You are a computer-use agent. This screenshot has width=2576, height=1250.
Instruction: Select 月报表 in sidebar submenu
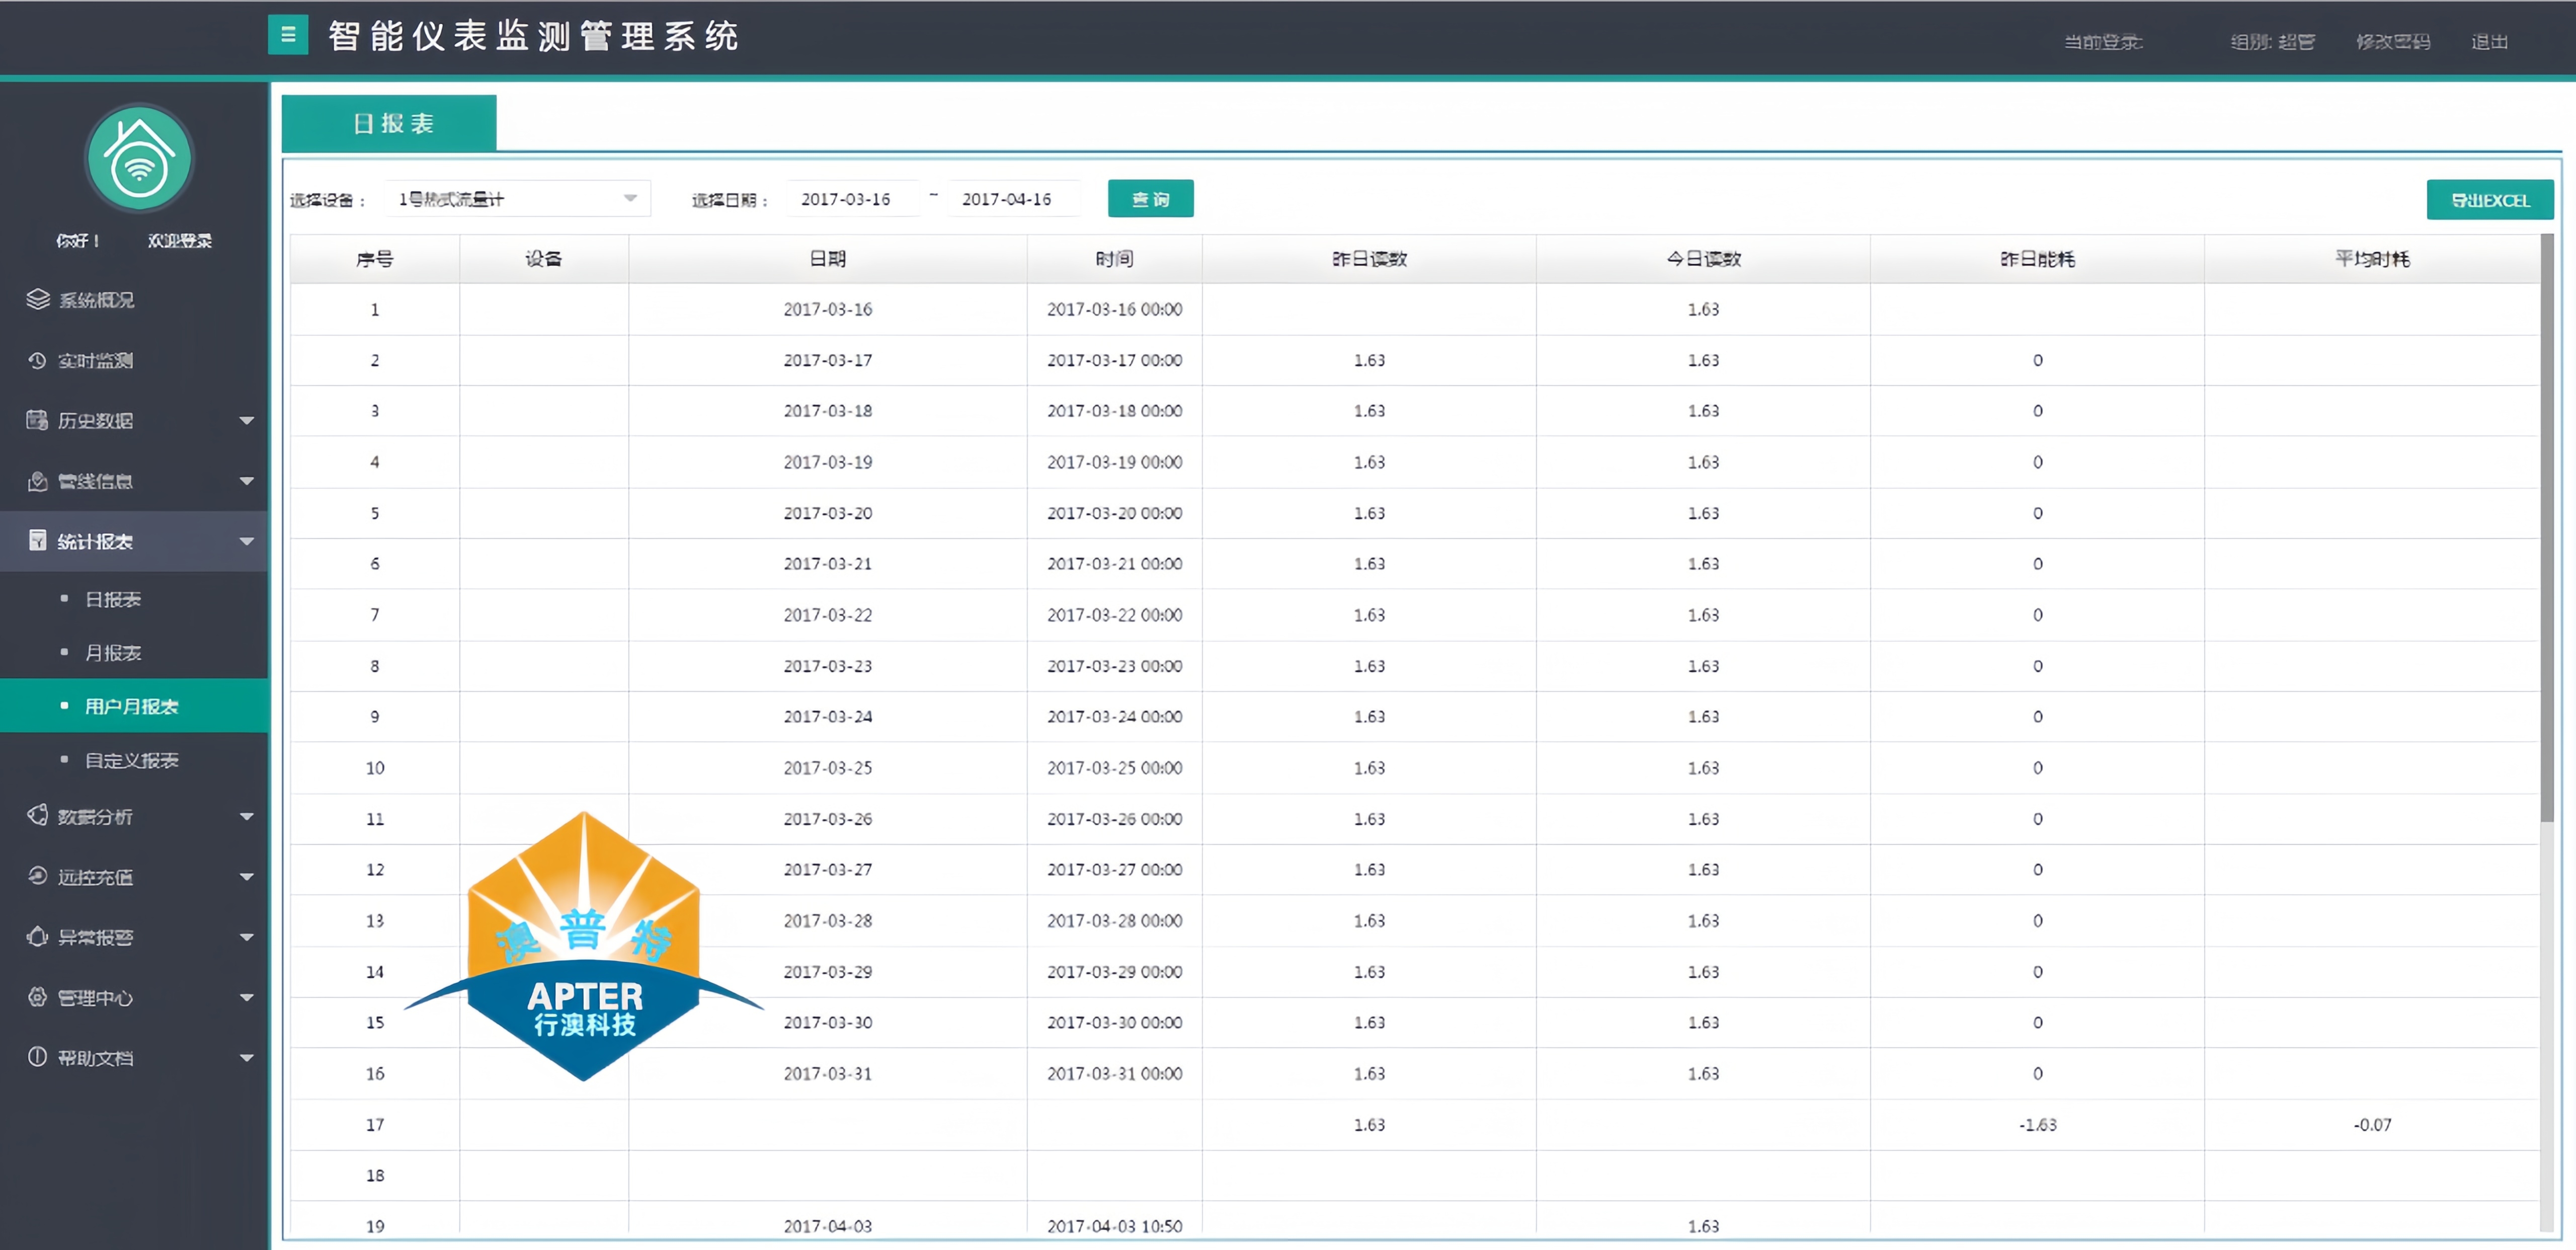coord(113,653)
